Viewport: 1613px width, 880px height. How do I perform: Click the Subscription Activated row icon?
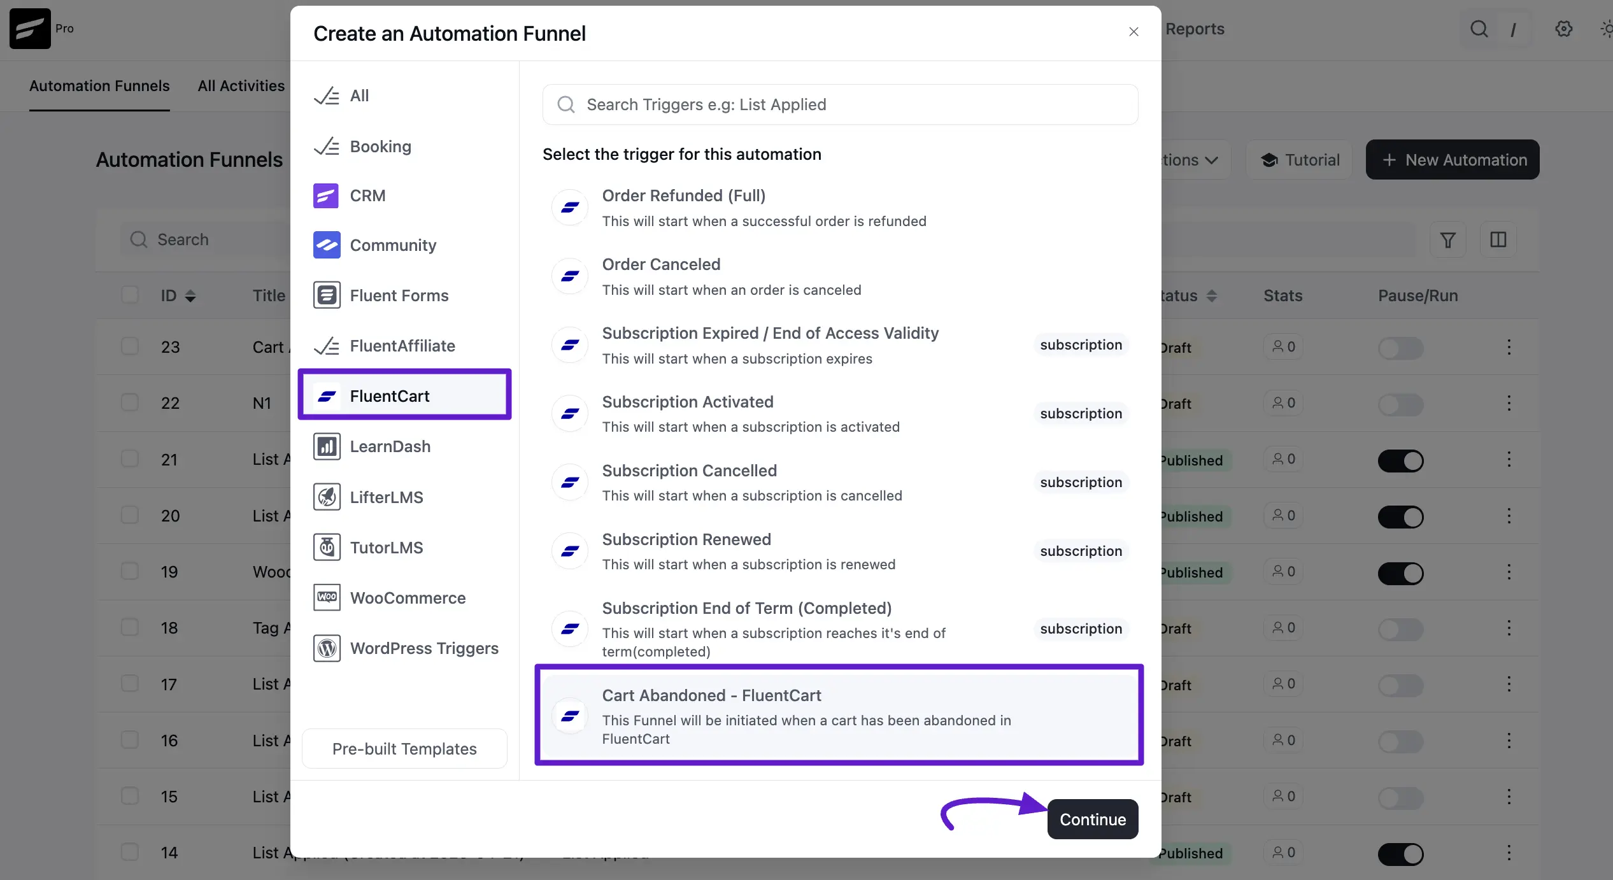[569, 414]
